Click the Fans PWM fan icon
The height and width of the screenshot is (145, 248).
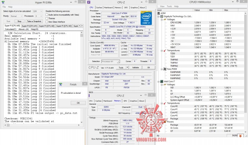tap(165, 69)
